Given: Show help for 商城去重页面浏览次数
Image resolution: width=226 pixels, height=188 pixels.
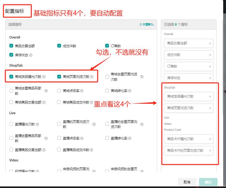Looking at the screenshot, I should pyautogui.click(x=142, y=77).
